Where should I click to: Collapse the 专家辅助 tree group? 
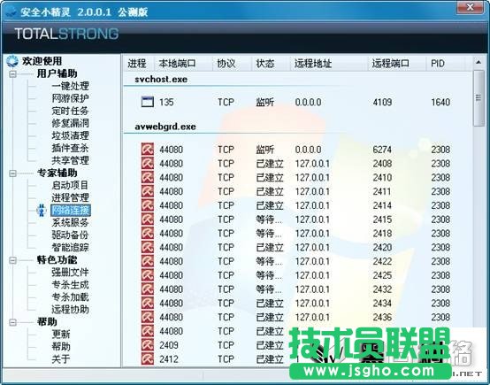pyautogui.click(x=12, y=173)
